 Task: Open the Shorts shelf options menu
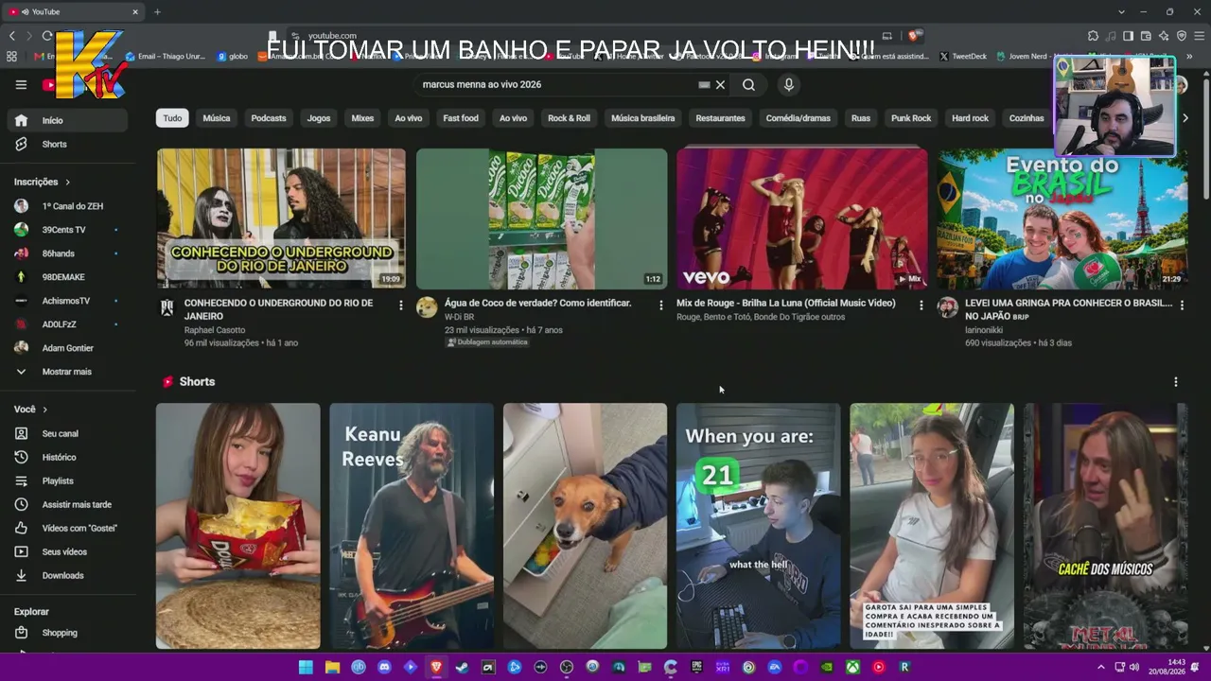1176,382
